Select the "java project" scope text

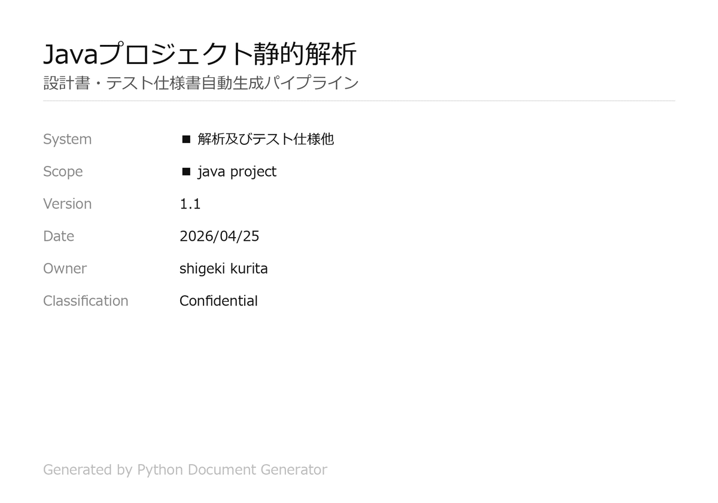(x=237, y=172)
